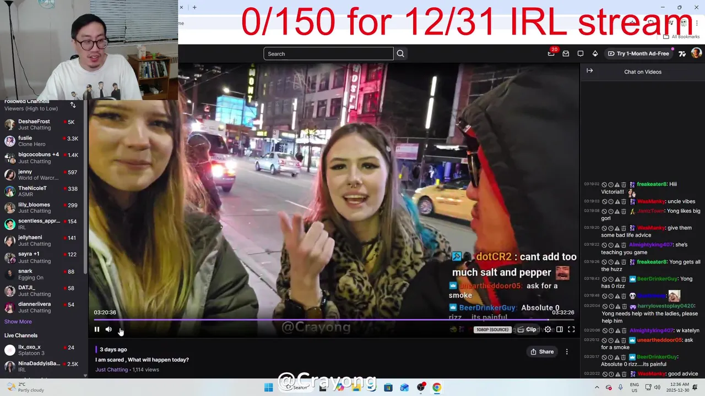Open bigcocobuns +4 channel in sidebar
Screen dimensions: 705x396
tap(42, 158)
